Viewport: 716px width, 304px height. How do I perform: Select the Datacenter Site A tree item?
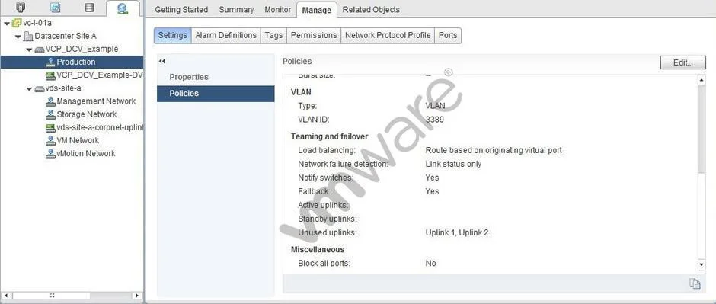point(66,36)
